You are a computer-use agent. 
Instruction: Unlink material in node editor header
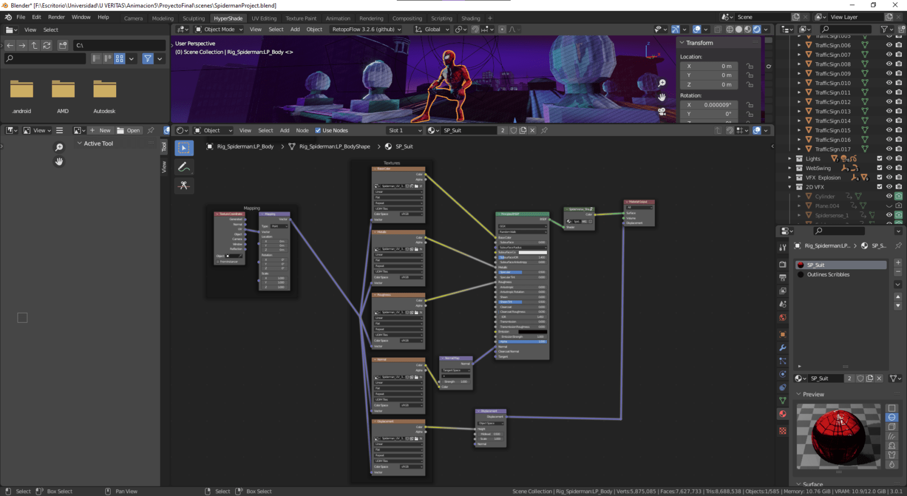[533, 130]
